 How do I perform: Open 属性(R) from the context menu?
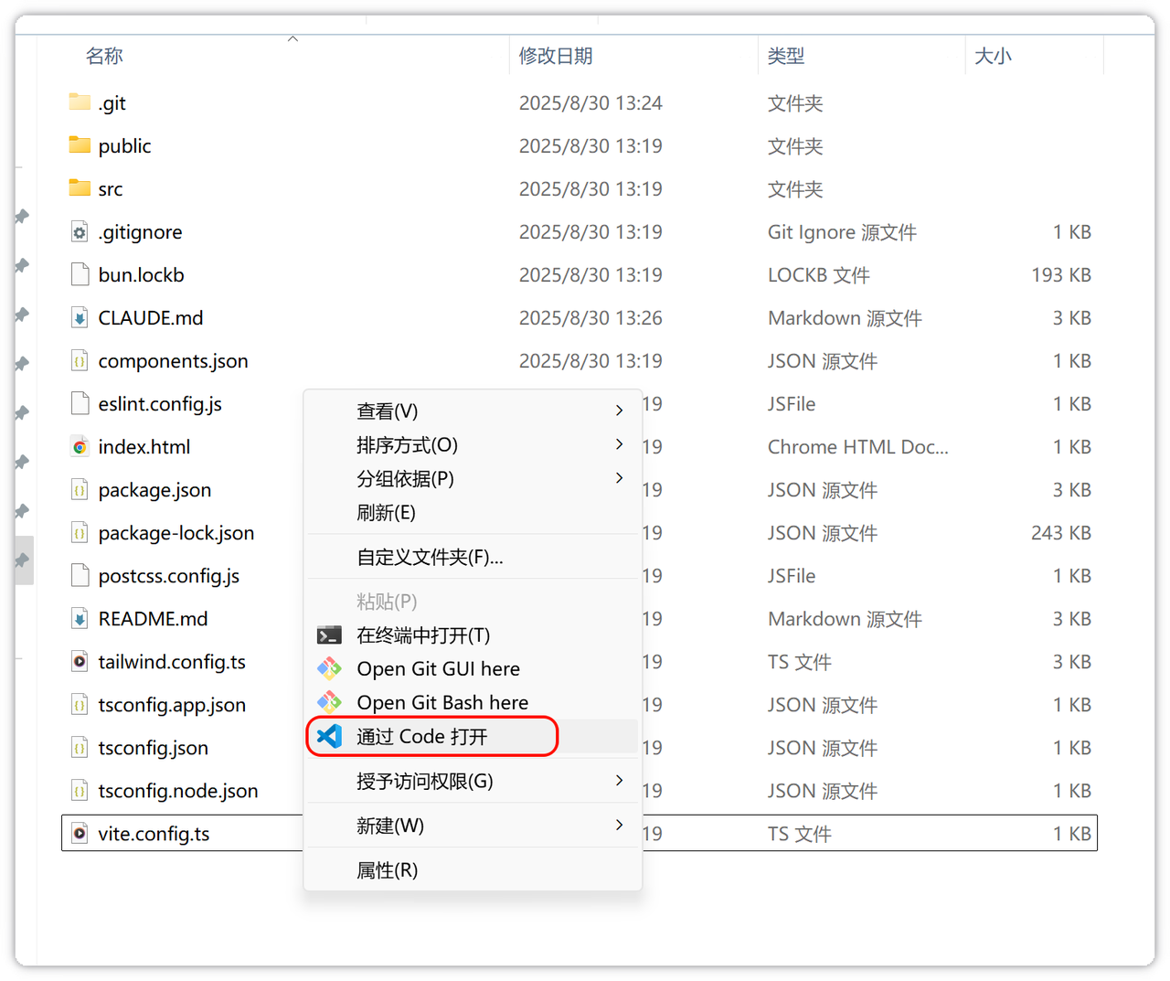pyautogui.click(x=387, y=870)
